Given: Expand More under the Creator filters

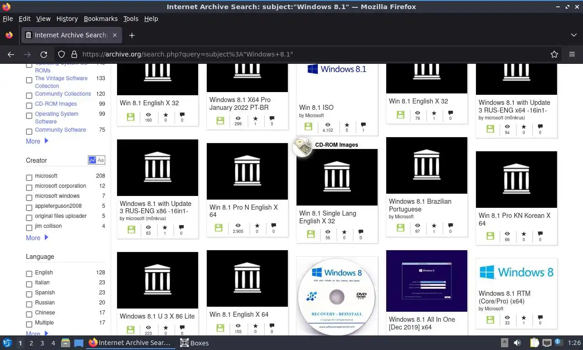Looking at the screenshot, I should tap(37, 238).
